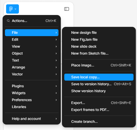Create a New slide deck
Viewport: 137px width, 130px height.
(x=99, y=47)
